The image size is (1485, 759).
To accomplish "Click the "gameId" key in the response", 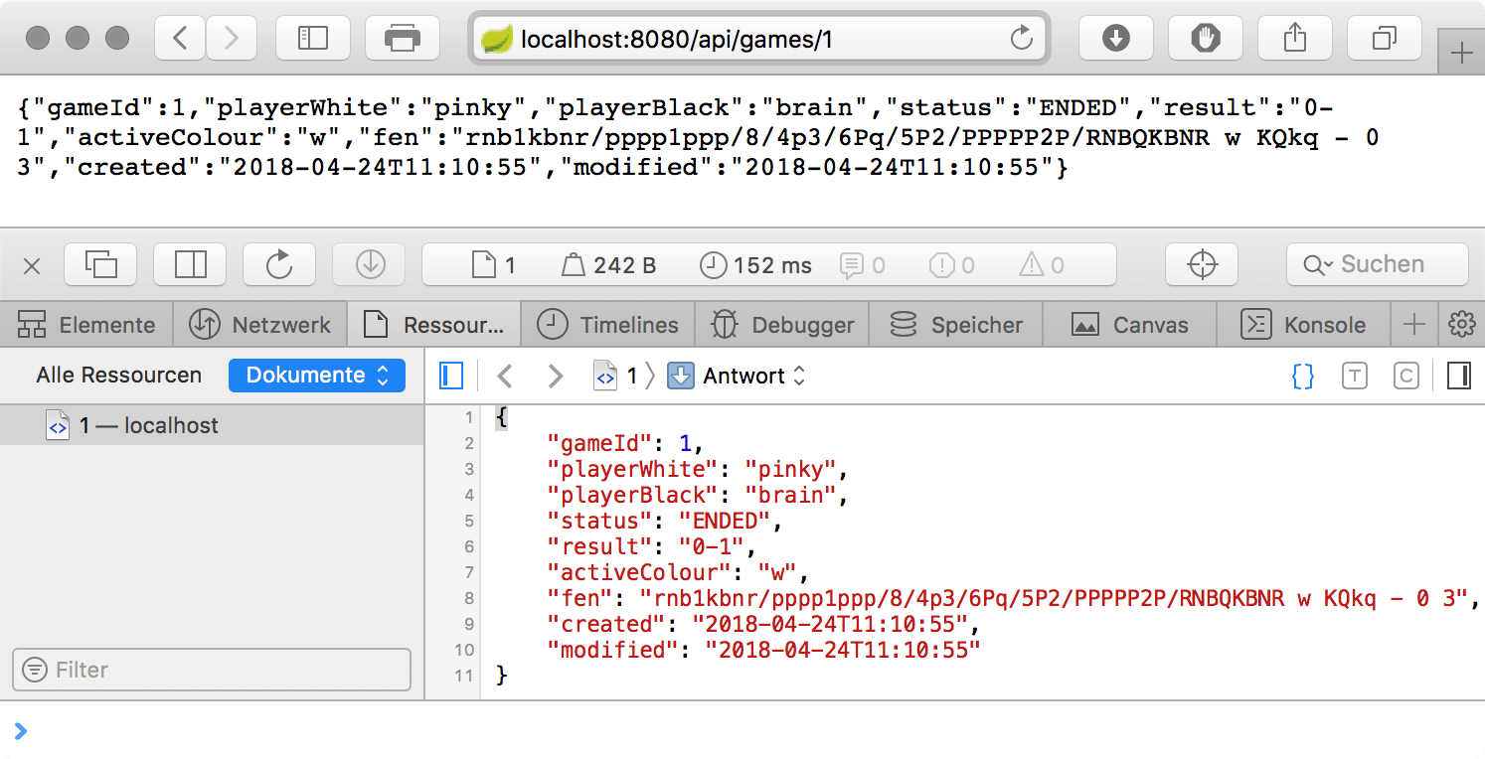I will [599, 443].
